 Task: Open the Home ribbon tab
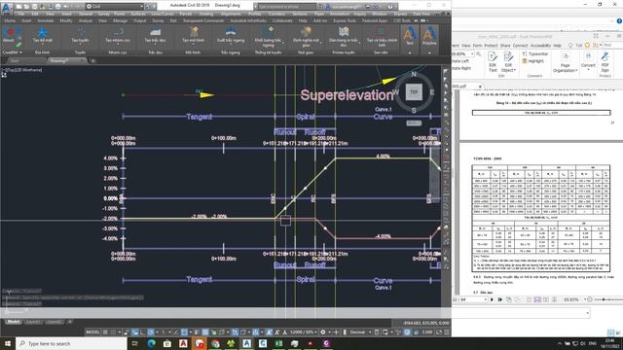click(x=10, y=20)
